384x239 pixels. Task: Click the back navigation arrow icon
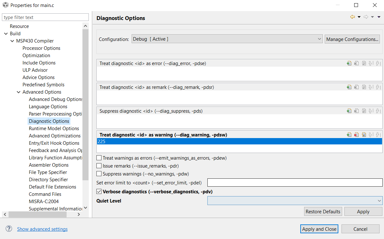point(352,17)
